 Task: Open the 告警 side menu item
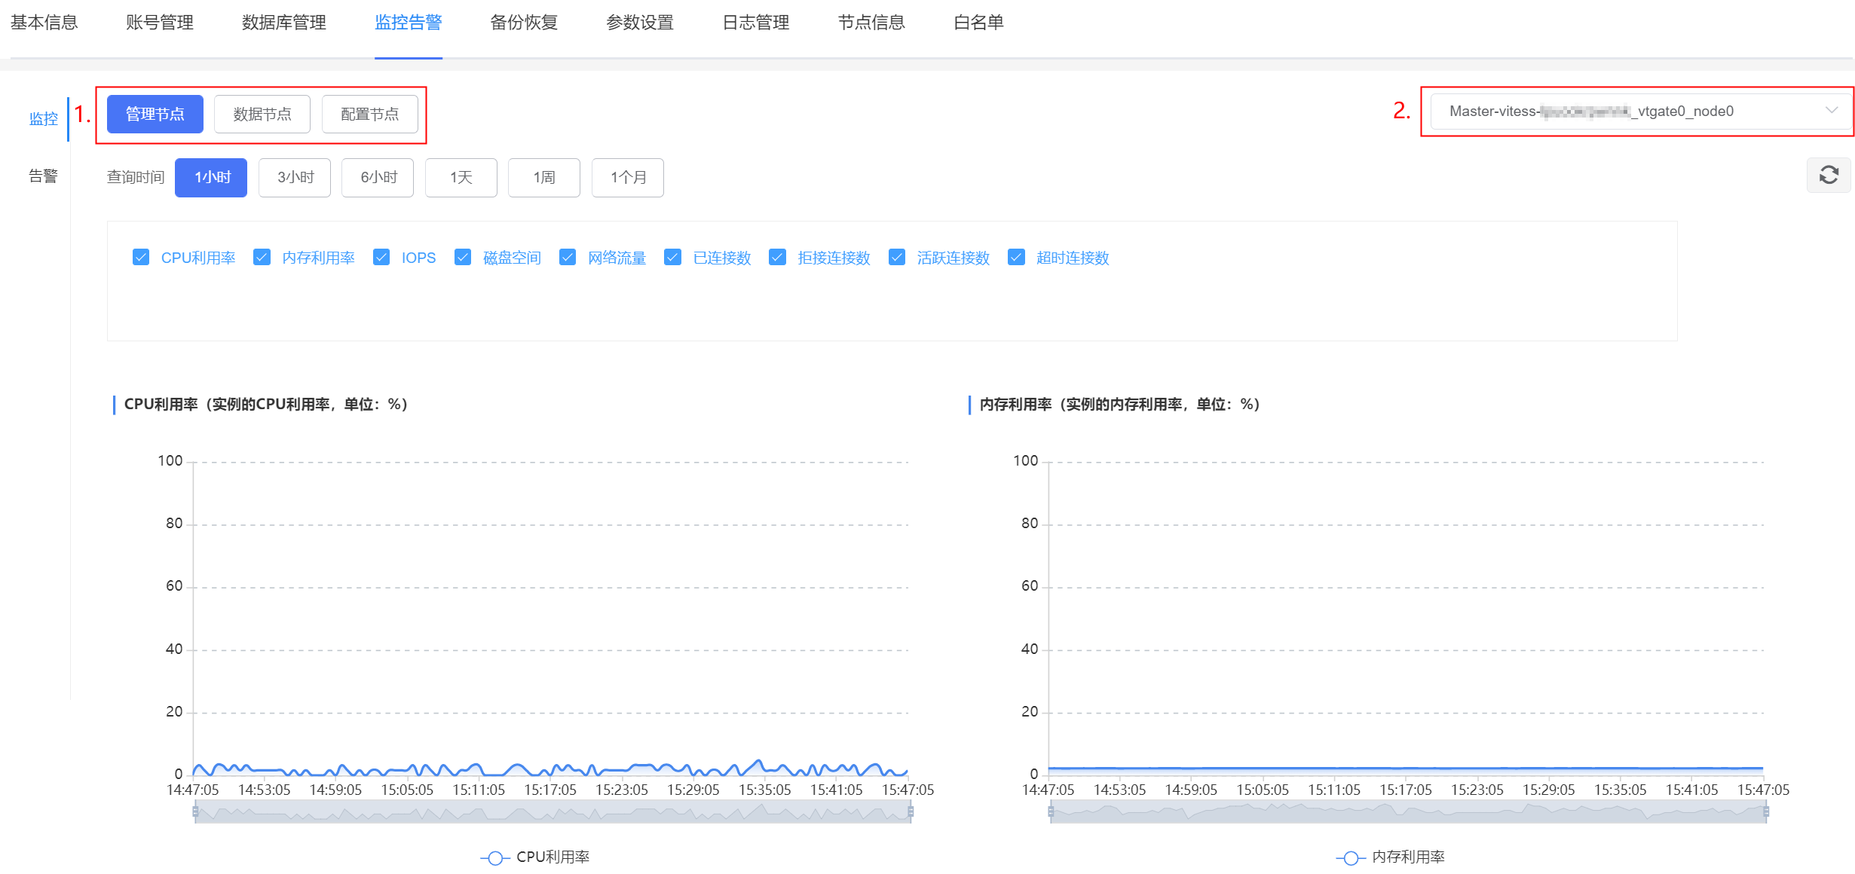[43, 176]
